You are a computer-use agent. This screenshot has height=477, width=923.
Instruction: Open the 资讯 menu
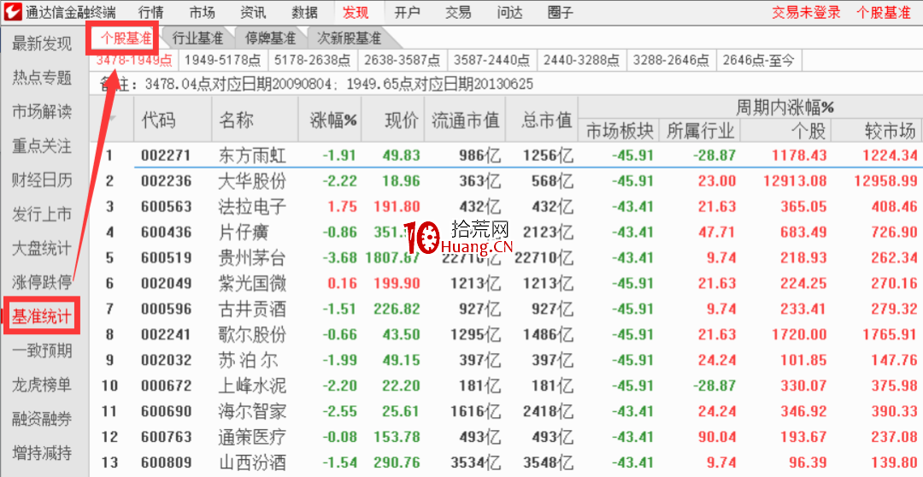coord(253,12)
